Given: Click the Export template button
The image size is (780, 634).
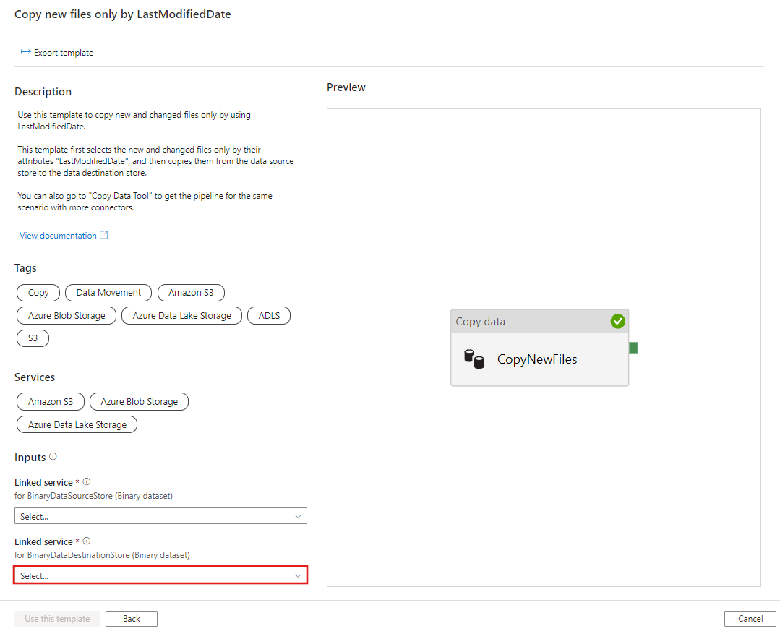Looking at the screenshot, I should (x=57, y=53).
